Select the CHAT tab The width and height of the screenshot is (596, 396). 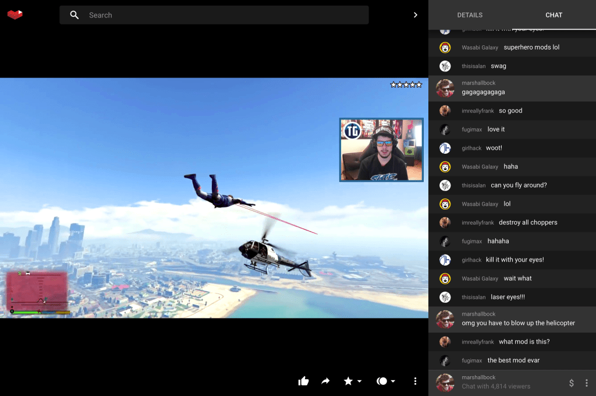tap(554, 15)
